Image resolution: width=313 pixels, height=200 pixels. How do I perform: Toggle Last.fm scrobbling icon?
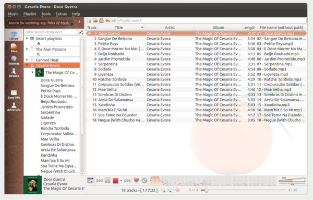177,190
